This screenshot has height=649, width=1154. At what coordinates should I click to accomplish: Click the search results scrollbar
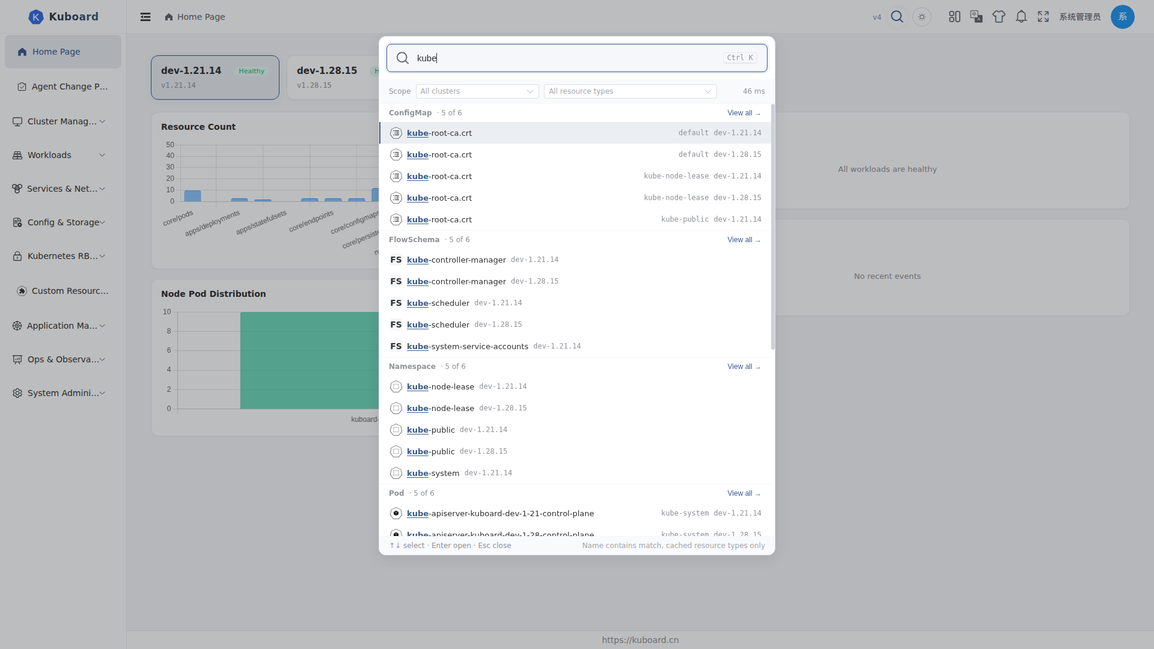tap(773, 227)
